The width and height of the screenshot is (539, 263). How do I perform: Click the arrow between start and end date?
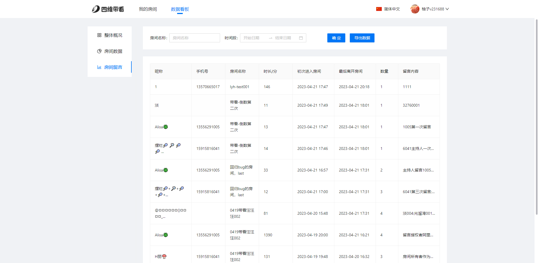270,38
